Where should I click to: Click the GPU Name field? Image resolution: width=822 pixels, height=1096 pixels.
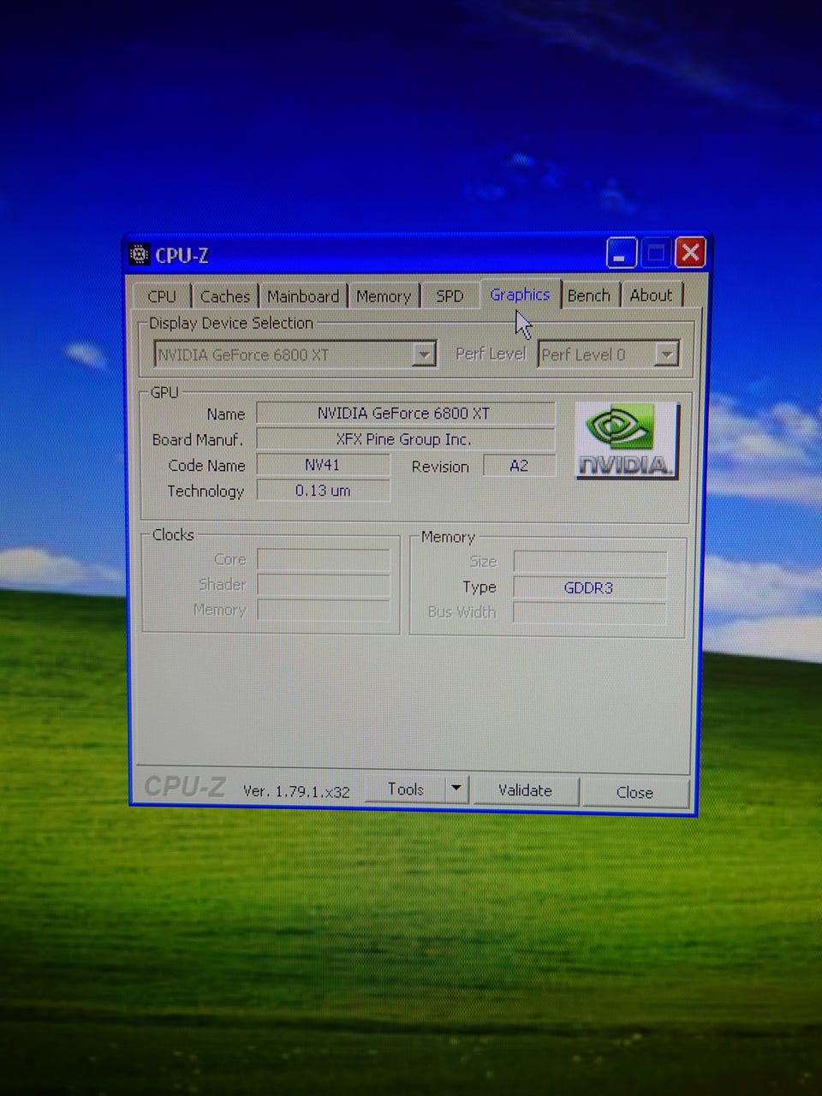click(x=405, y=414)
